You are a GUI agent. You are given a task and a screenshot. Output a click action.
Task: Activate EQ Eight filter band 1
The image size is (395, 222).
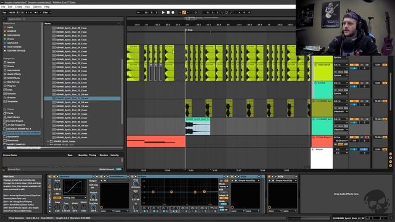[144, 211]
